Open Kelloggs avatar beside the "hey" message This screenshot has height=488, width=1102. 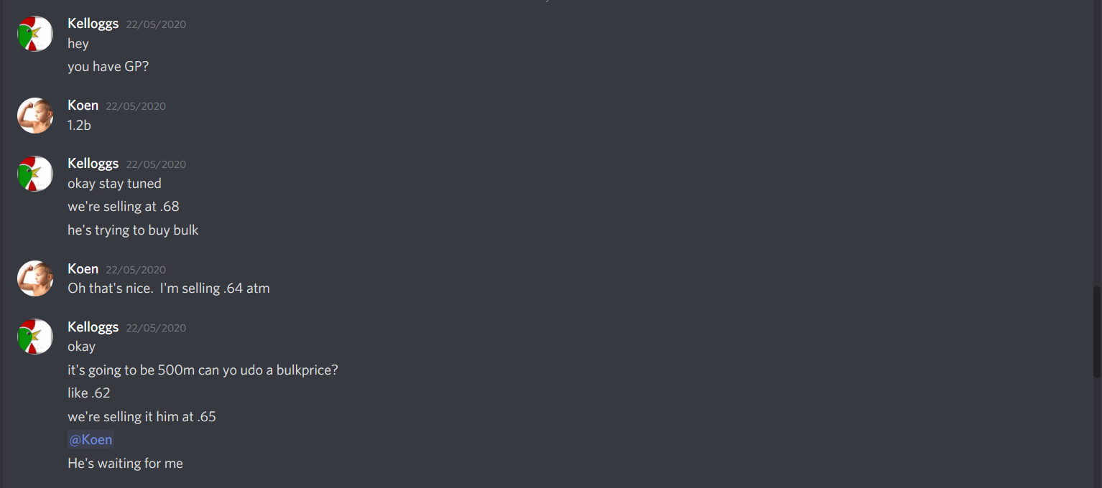[35, 34]
